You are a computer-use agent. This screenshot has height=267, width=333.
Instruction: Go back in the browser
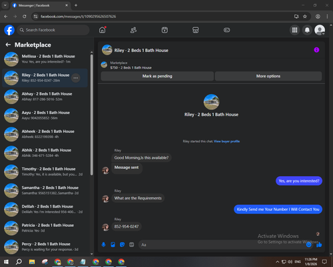(6, 17)
